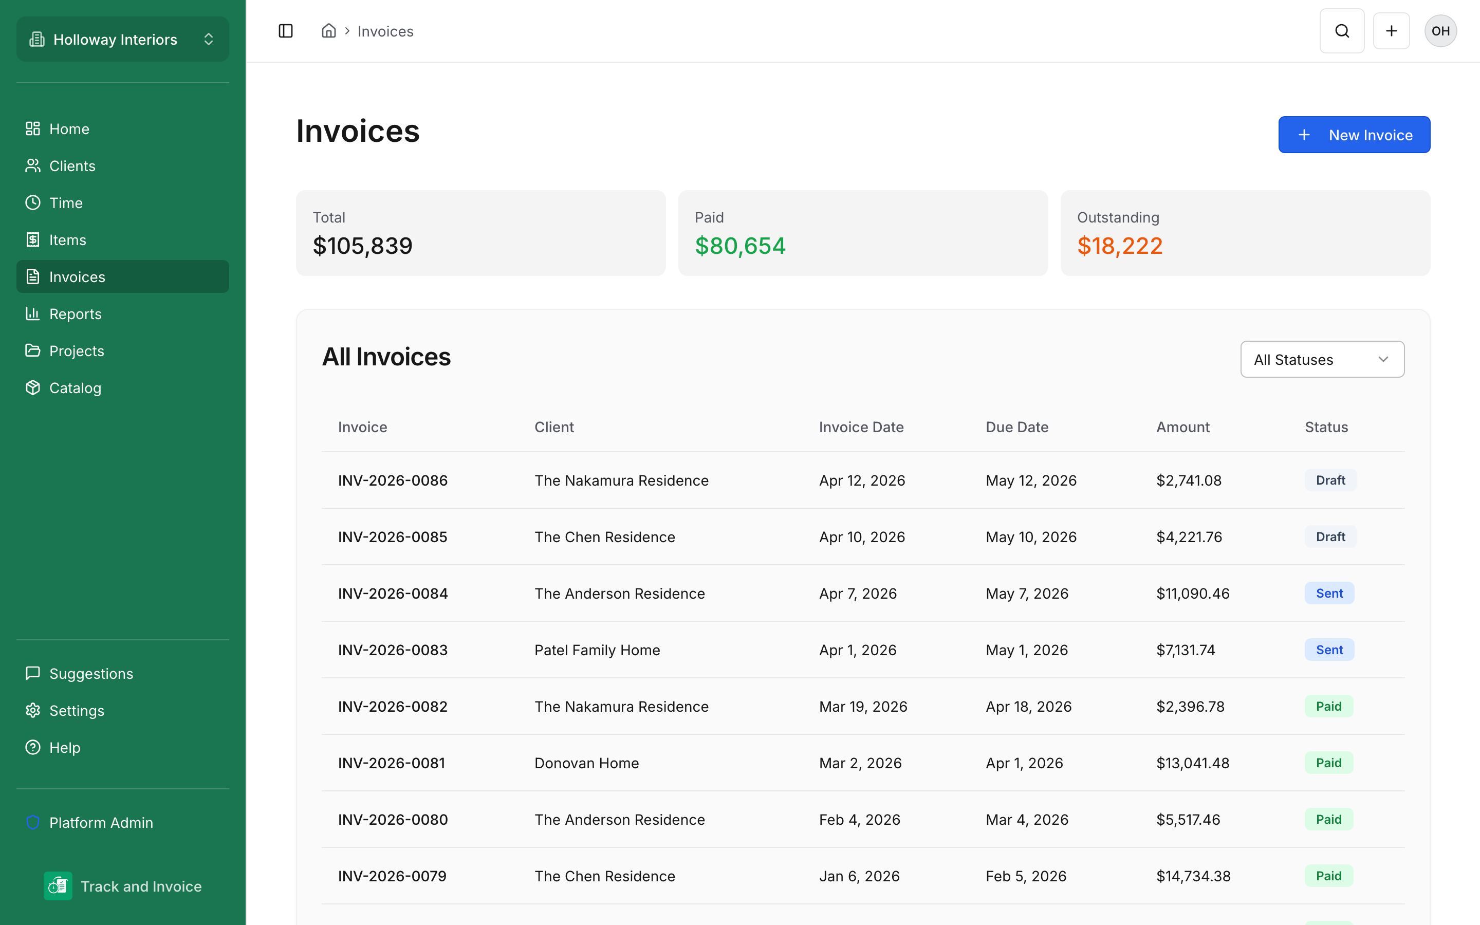Viewport: 1480px width, 925px height.
Task: Go to the home breadcrumb icon
Action: (x=329, y=31)
